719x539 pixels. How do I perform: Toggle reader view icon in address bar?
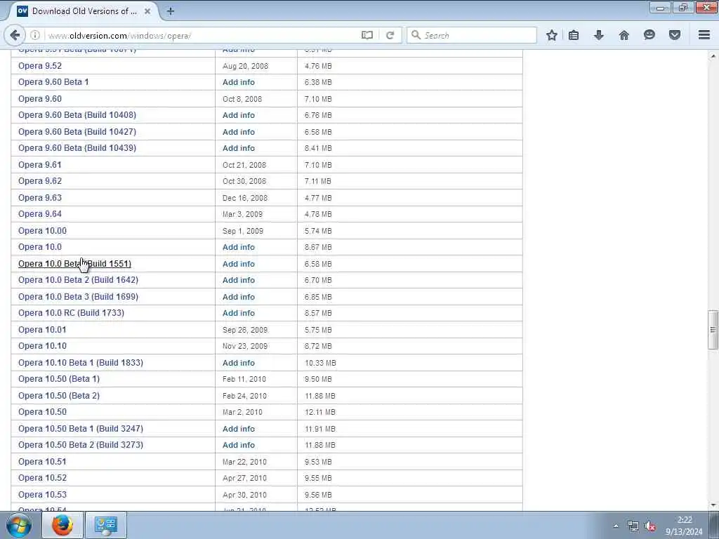[x=367, y=35]
